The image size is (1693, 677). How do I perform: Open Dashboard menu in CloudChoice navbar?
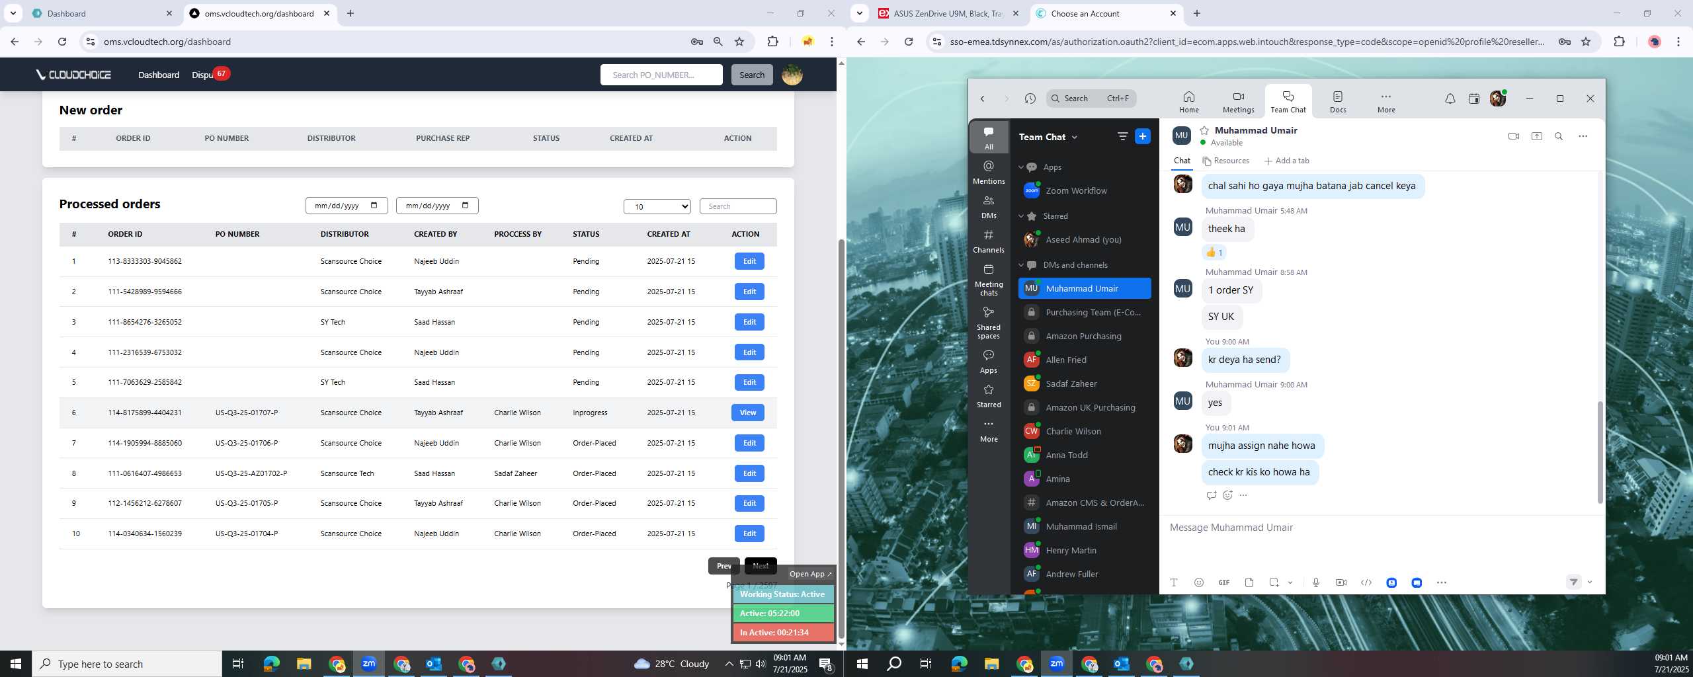pos(159,75)
